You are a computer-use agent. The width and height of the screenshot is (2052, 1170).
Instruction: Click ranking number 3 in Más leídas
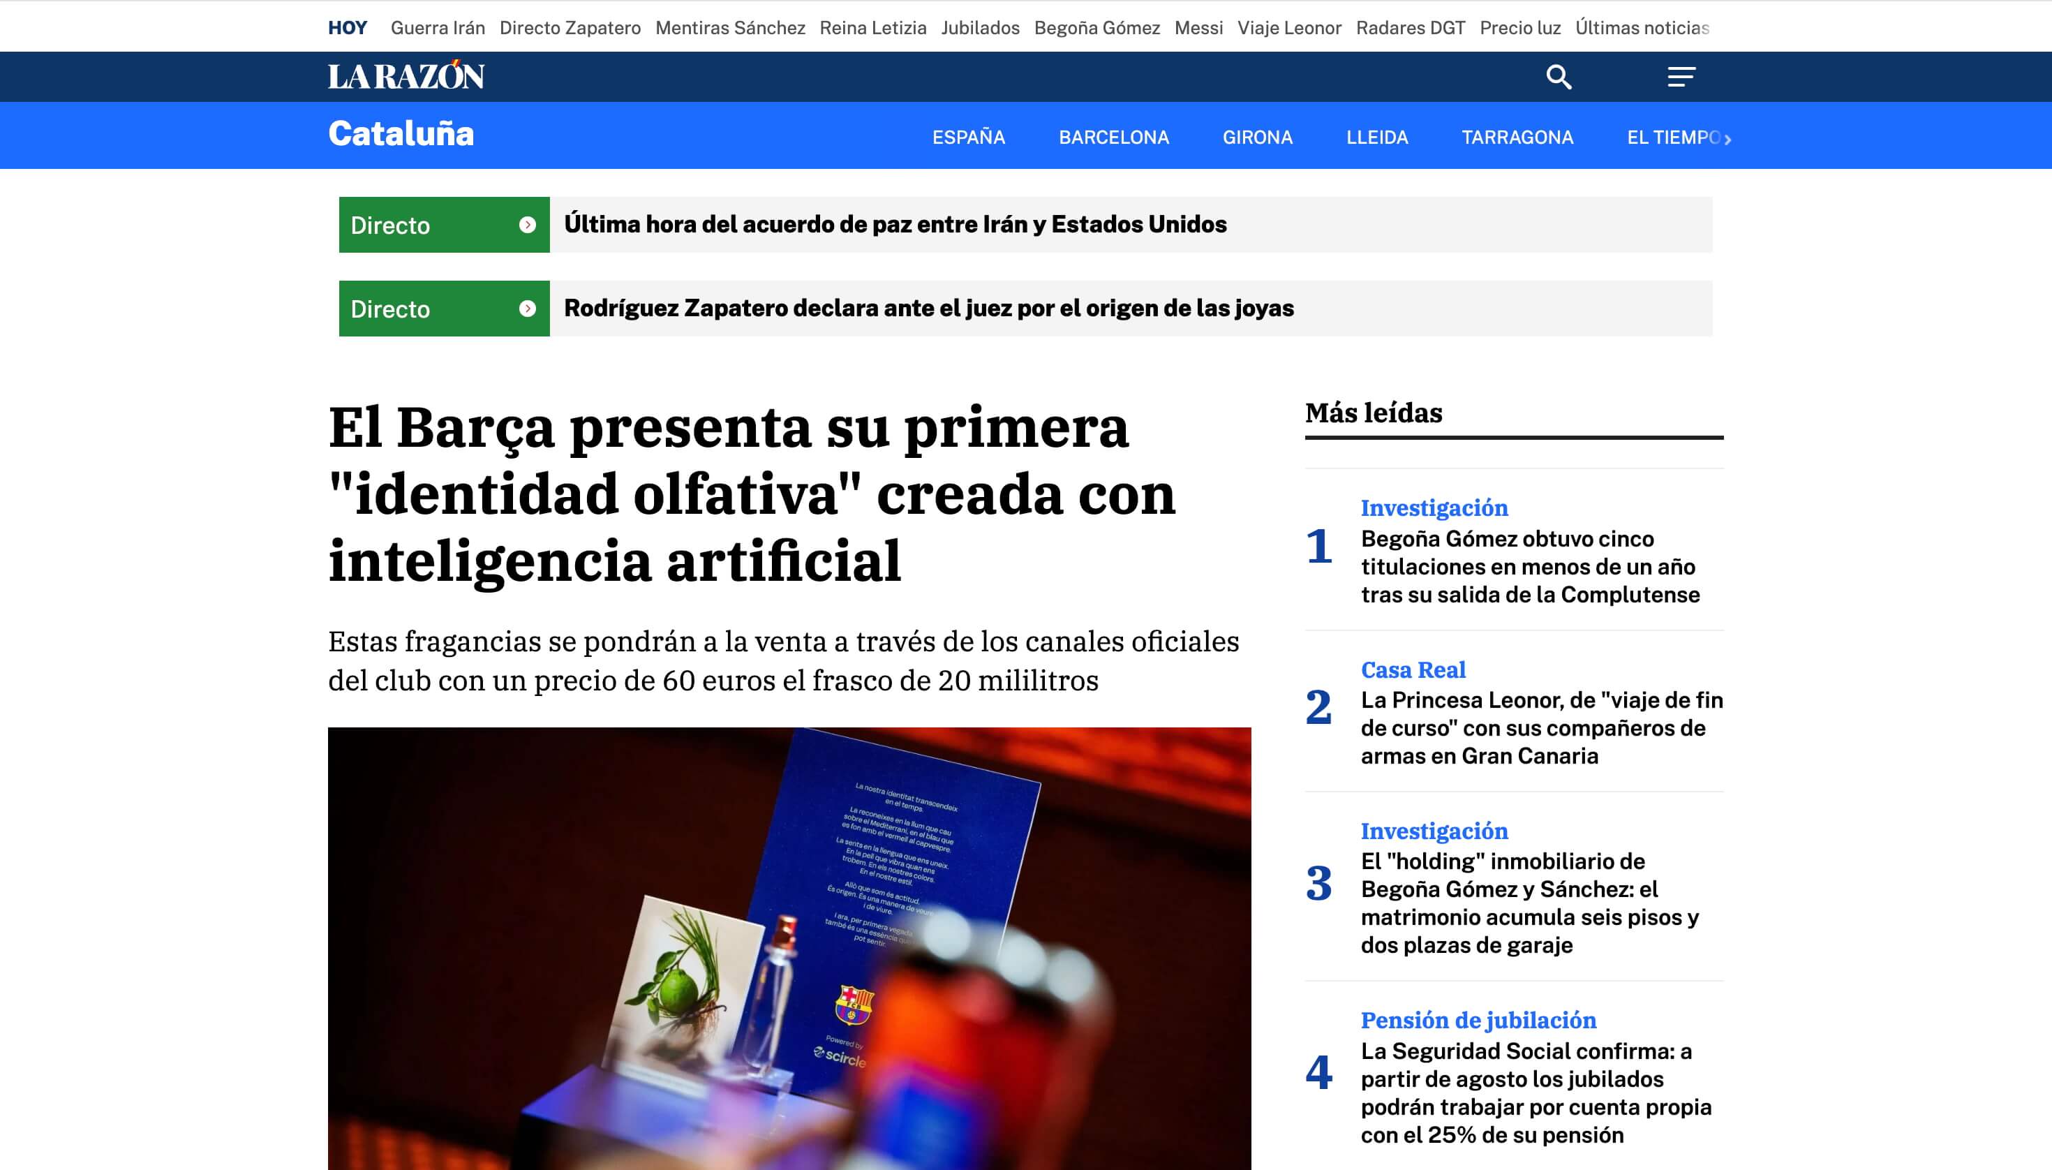(1318, 884)
